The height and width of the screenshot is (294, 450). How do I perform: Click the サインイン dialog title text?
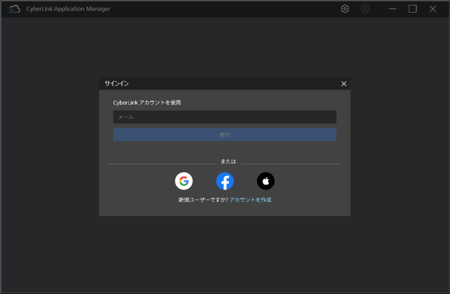click(x=116, y=83)
